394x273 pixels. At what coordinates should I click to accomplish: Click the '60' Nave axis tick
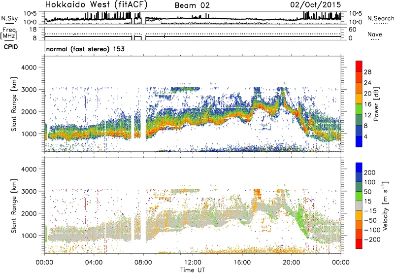[352, 30]
